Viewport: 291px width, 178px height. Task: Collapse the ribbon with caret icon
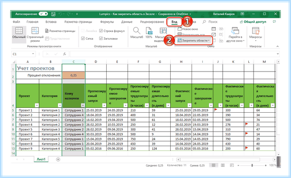click(x=277, y=46)
